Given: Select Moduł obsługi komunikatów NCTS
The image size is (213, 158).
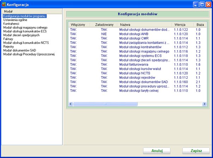Looking at the screenshot, I should (x=26, y=43).
